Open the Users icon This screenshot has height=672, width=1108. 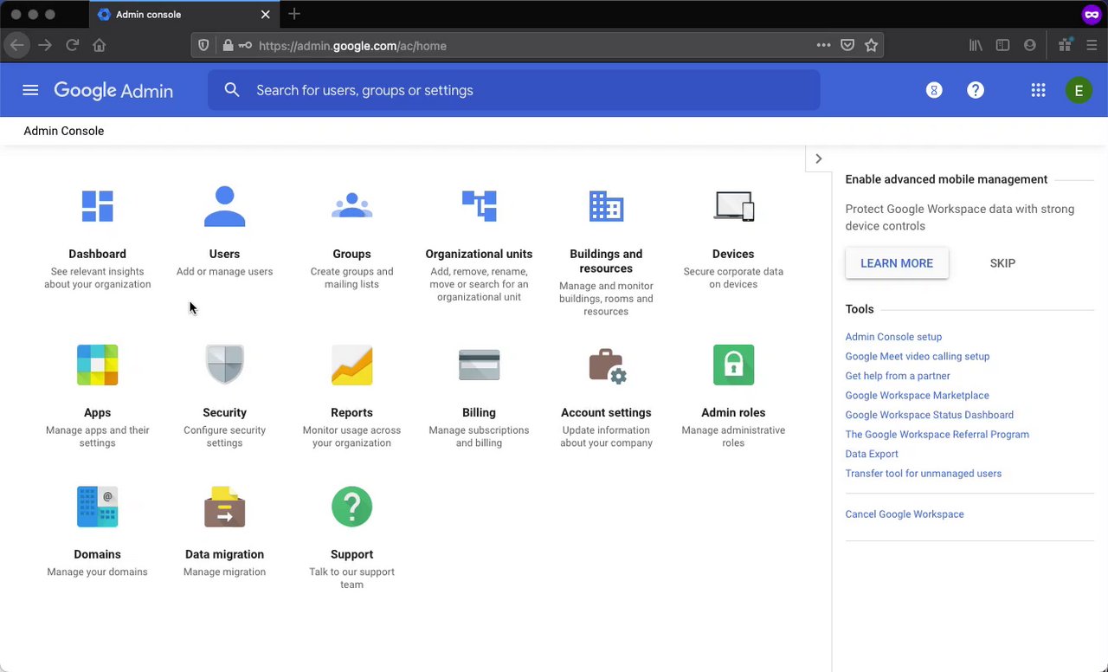[224, 207]
